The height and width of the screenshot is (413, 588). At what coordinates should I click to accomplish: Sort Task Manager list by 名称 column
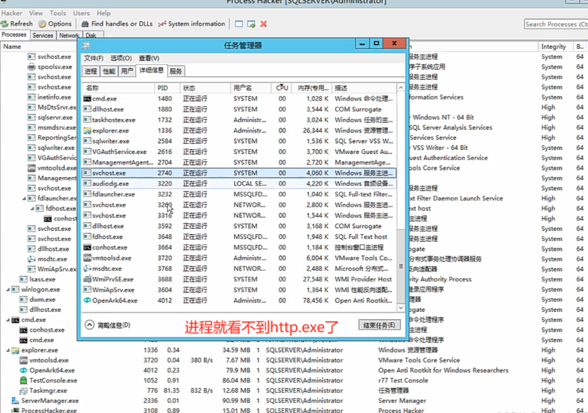(118, 88)
